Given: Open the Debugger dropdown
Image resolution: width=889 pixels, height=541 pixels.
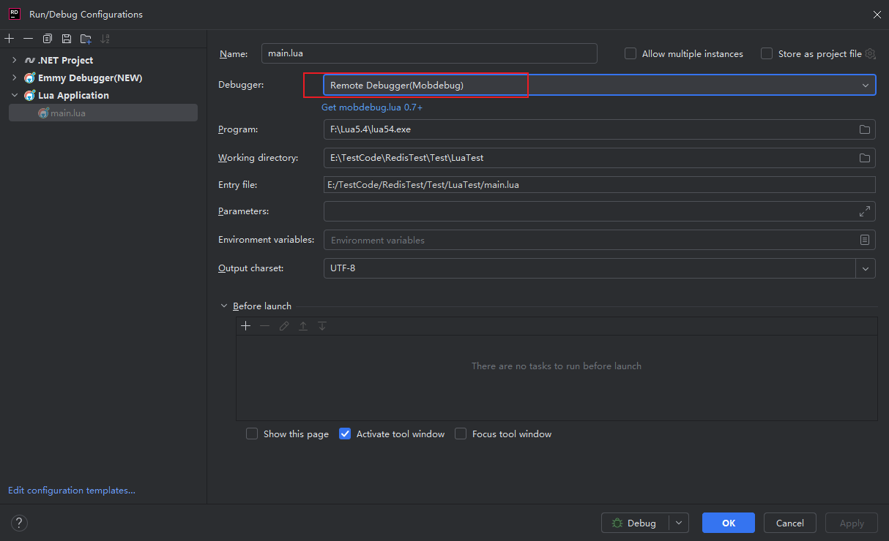Looking at the screenshot, I should 599,86.
